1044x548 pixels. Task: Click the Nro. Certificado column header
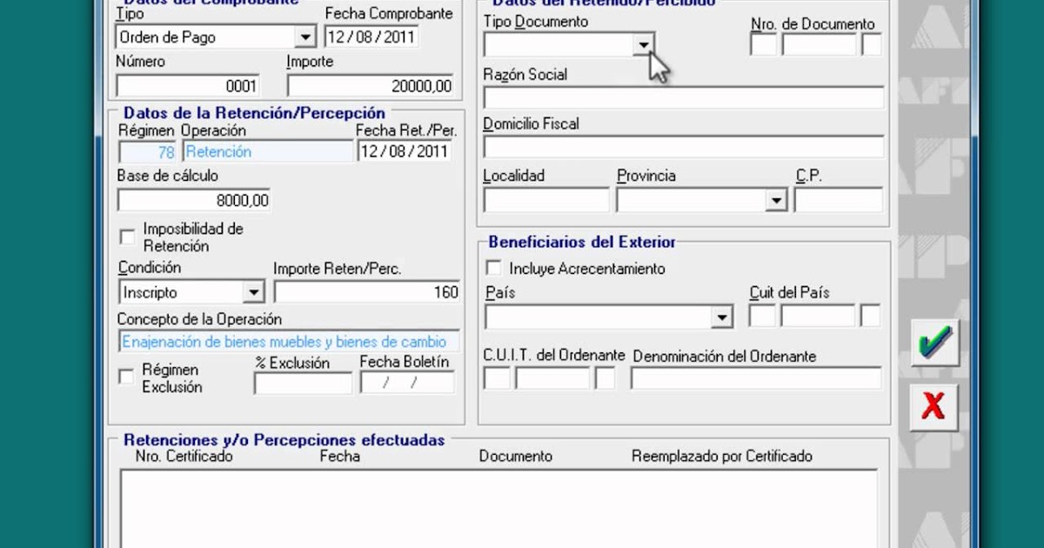click(184, 456)
